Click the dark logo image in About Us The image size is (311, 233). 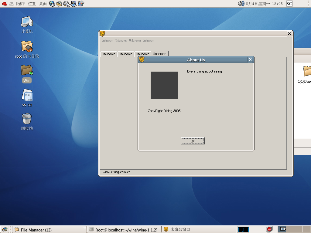coord(164,85)
